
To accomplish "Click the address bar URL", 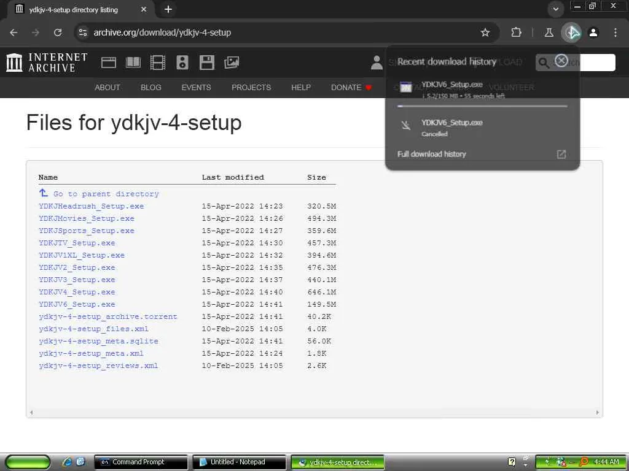I will (x=162, y=33).
